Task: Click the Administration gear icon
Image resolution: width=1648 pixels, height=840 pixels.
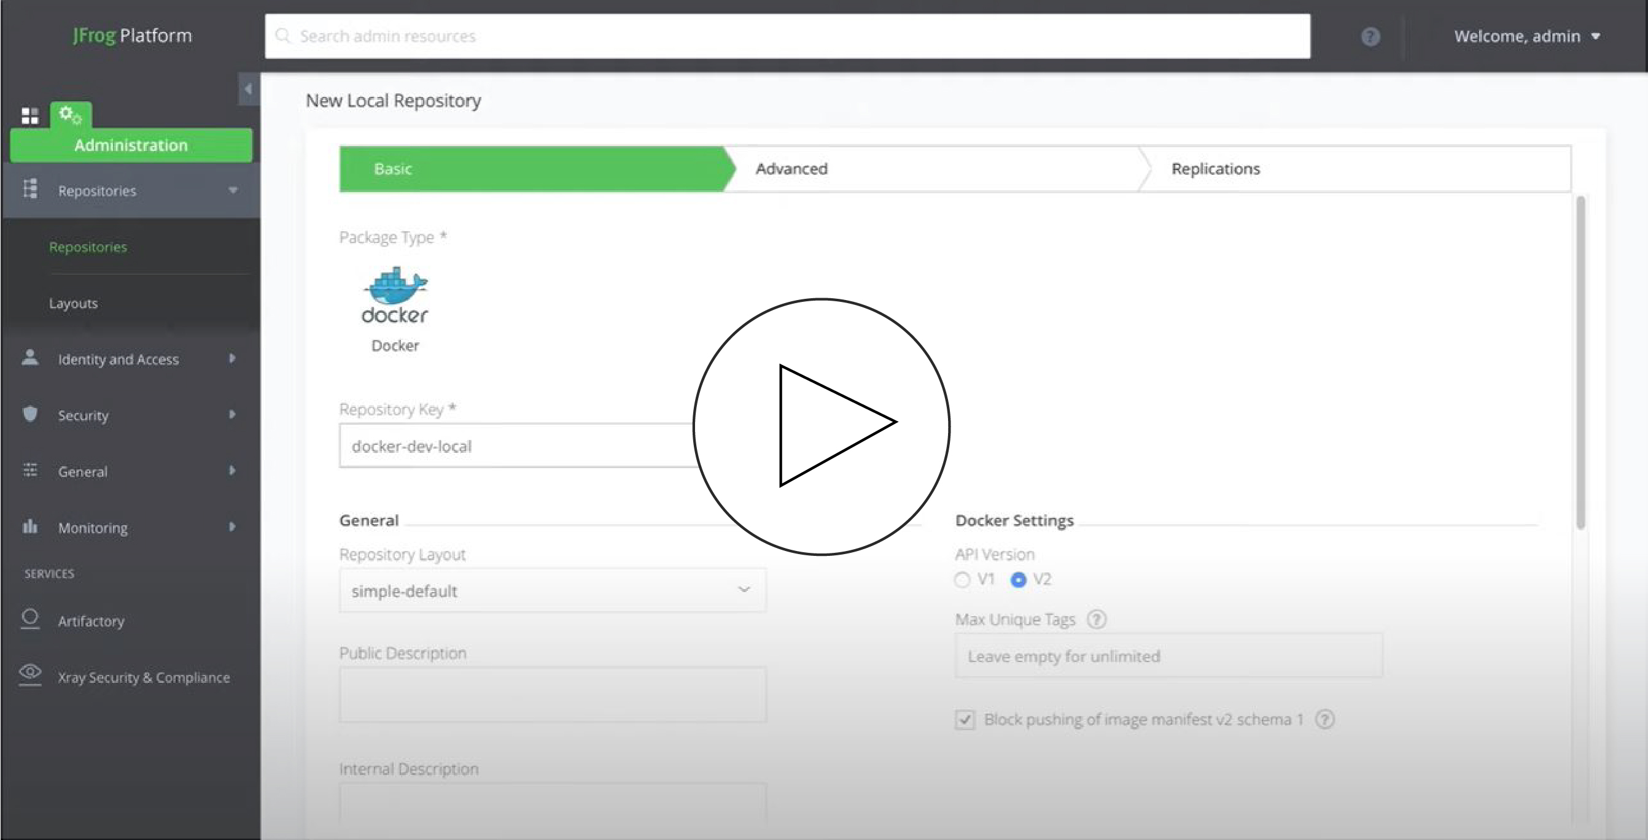Action: coord(70,115)
